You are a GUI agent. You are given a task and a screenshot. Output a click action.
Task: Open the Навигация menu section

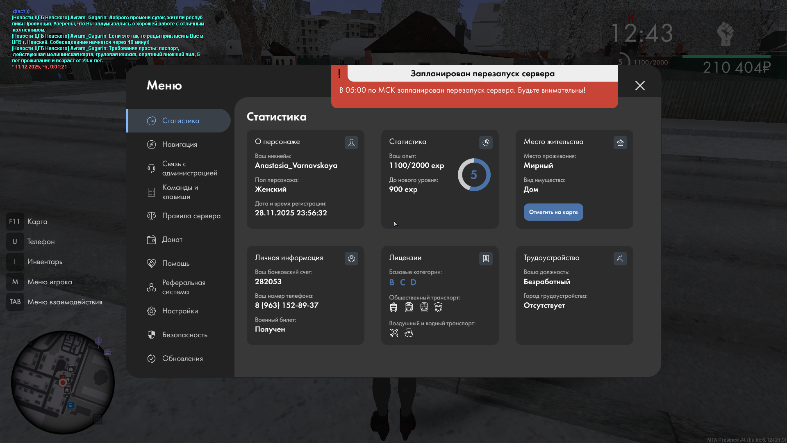click(x=180, y=144)
